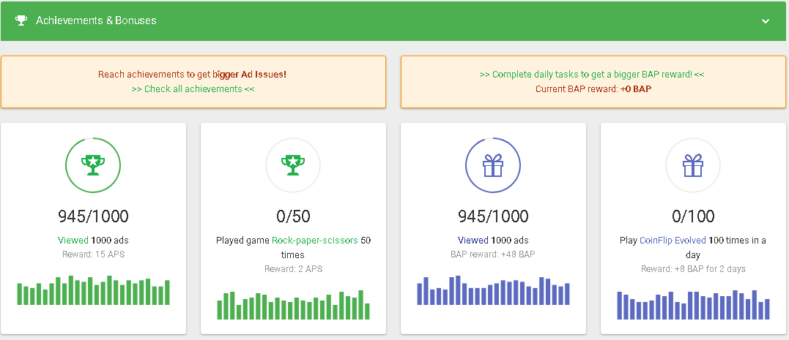Click the trophy icon above 0/50

[x=293, y=165]
